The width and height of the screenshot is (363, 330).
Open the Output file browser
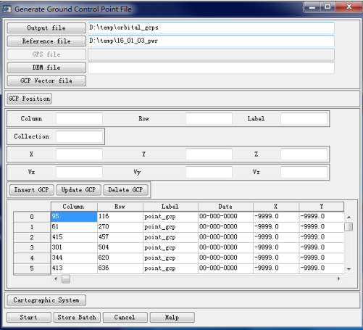click(x=46, y=28)
